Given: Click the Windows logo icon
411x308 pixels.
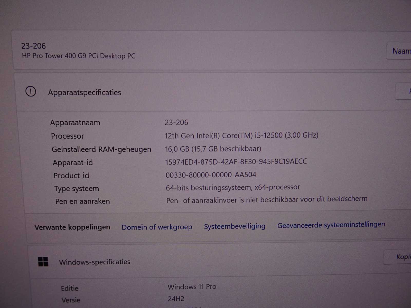Looking at the screenshot, I should (43, 262).
